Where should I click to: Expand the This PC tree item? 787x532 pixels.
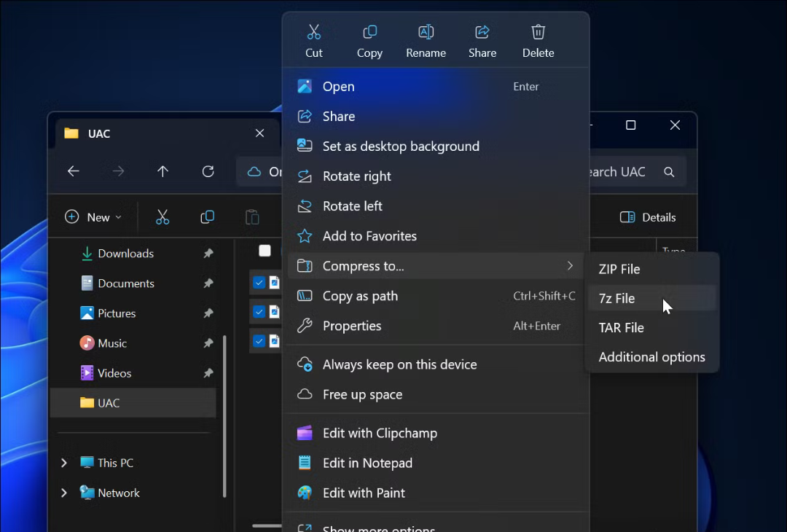tap(63, 462)
